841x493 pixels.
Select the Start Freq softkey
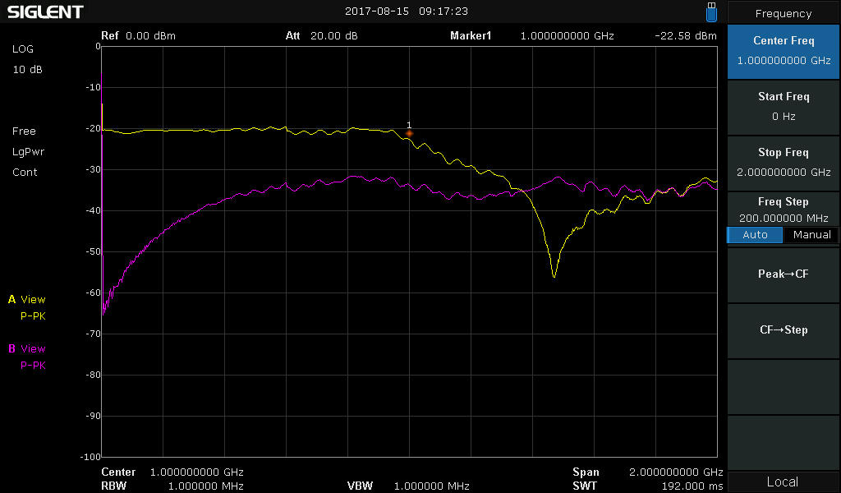(x=784, y=107)
